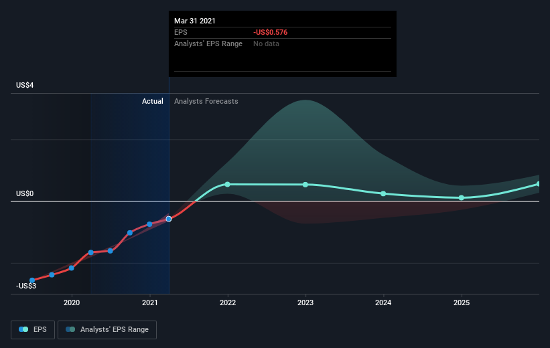The image size is (550, 348).
Task: Toggle the EPS legend series
Action: click(x=33, y=329)
